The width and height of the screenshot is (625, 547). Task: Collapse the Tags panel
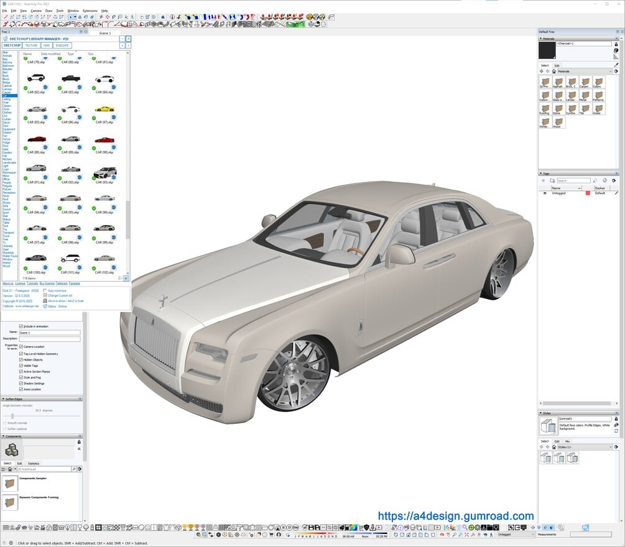(541, 173)
